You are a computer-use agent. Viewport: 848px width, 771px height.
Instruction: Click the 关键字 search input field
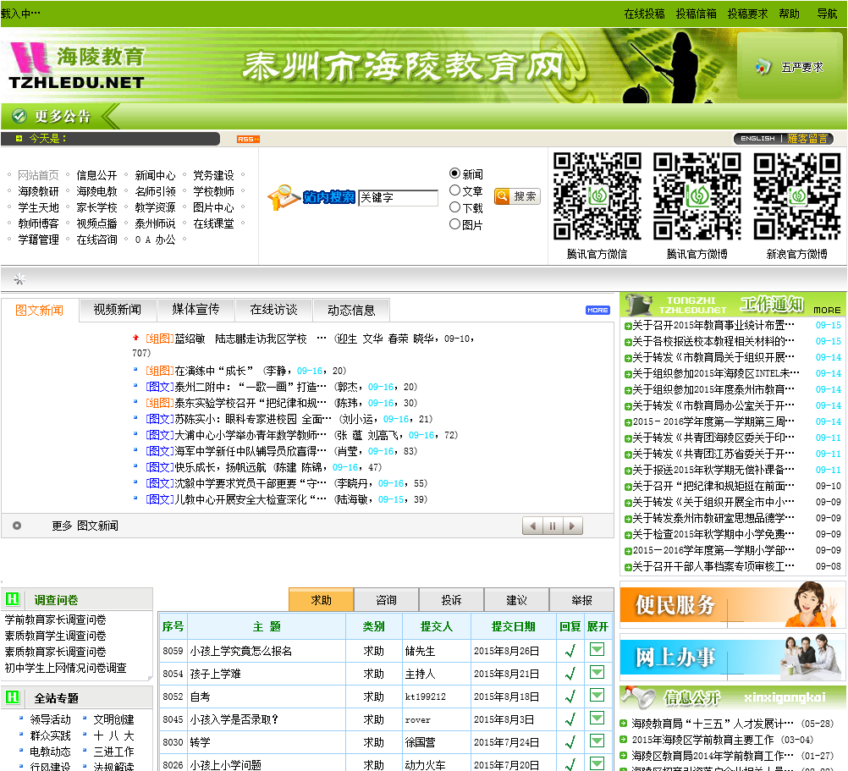398,198
